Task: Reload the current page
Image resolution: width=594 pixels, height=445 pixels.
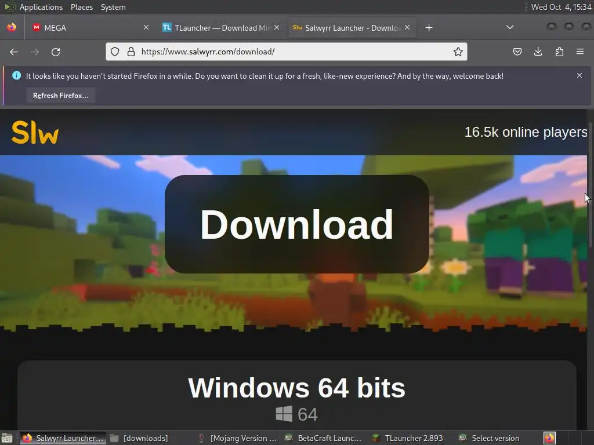Action: 56,52
